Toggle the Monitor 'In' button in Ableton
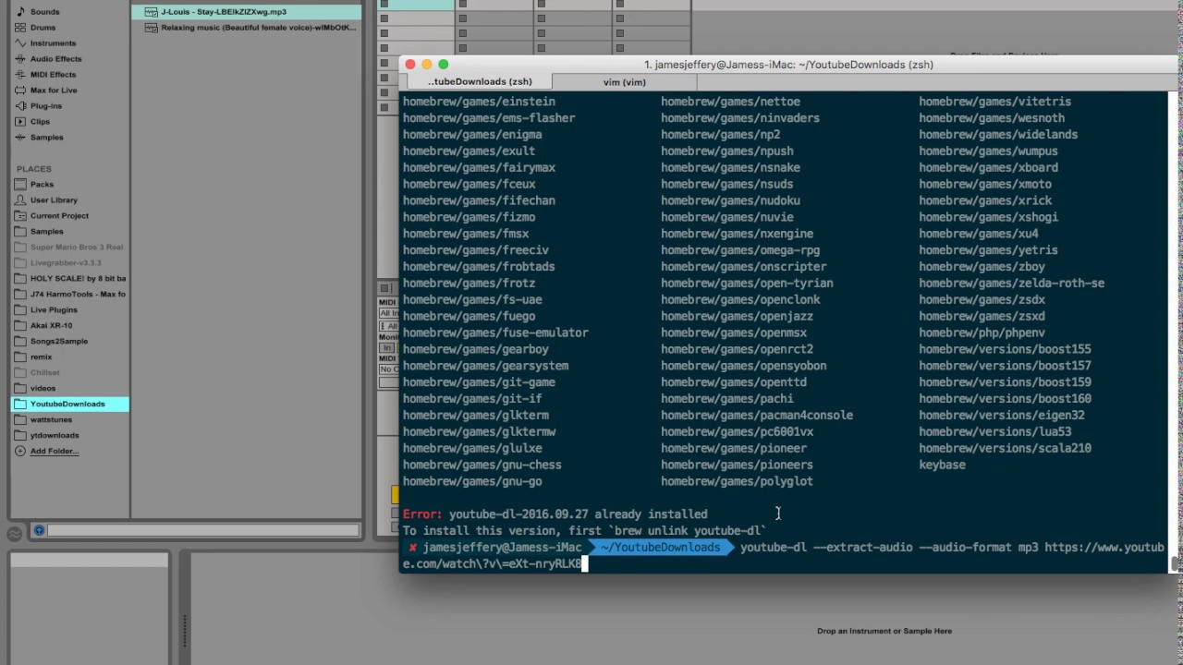1183x665 pixels. 388,348
